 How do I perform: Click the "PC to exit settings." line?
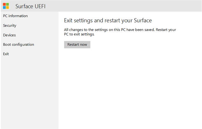point(79,35)
